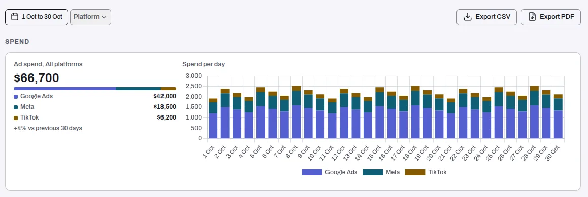Screen dimensions: 588x197
Task: Click the 8 Oct bar in chart
Action: tap(296, 112)
